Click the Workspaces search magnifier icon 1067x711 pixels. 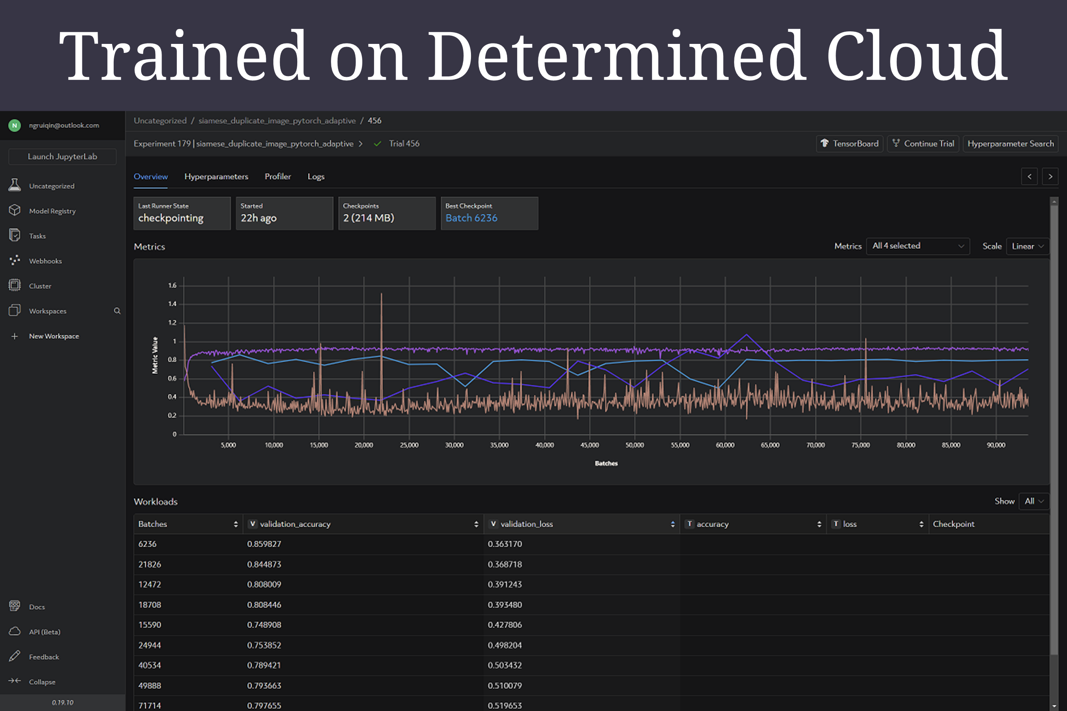click(117, 310)
